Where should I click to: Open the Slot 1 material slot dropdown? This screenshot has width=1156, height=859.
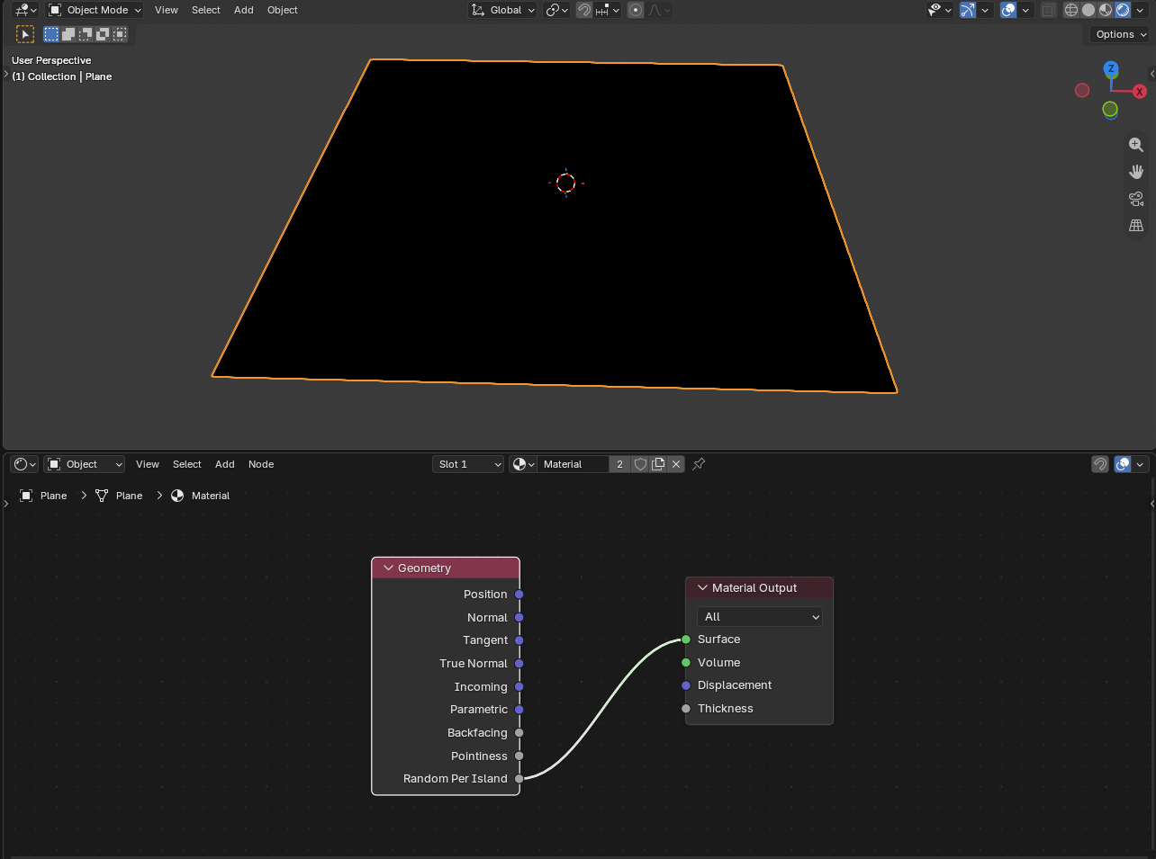pyautogui.click(x=468, y=464)
